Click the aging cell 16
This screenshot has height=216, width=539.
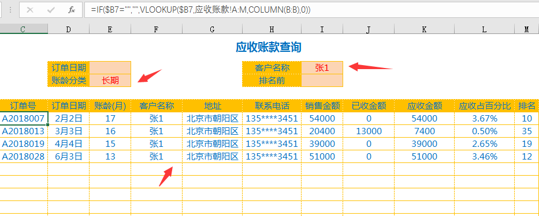pos(110,131)
